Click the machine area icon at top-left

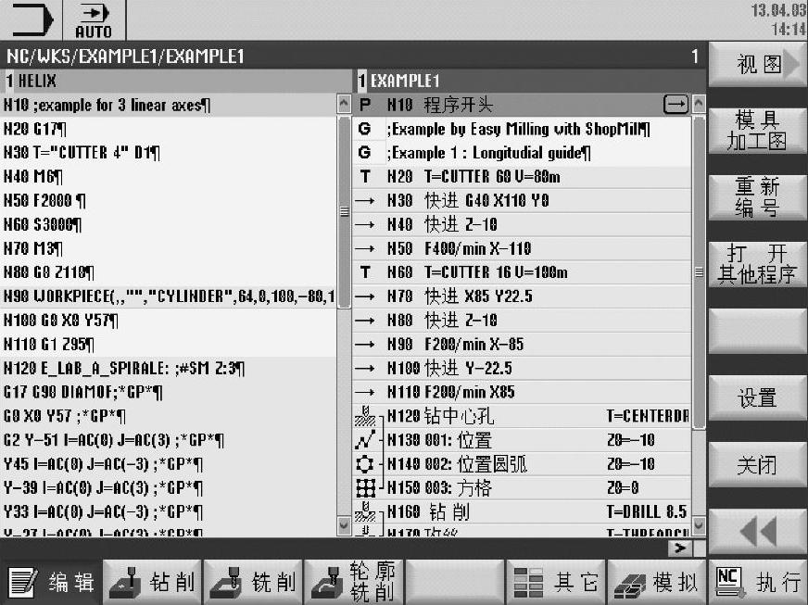pos(32,20)
